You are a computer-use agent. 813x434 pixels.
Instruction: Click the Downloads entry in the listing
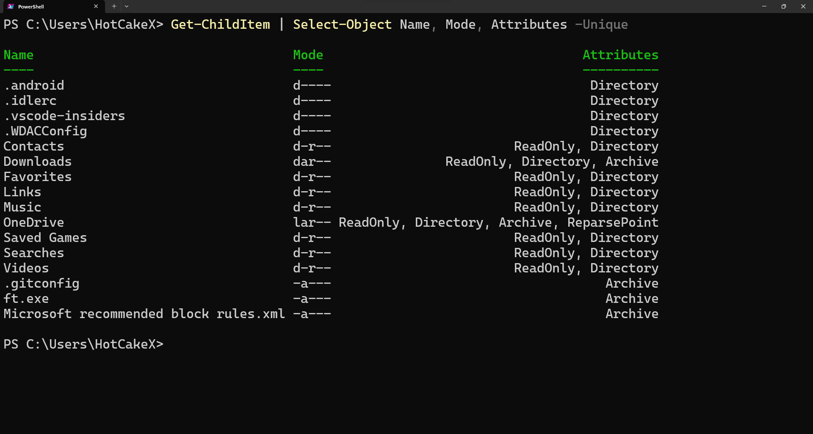click(x=37, y=161)
